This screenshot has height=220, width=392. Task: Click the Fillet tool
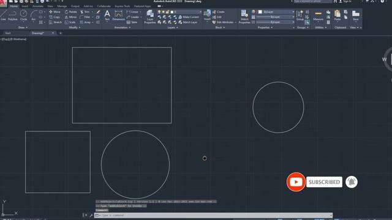85,17
